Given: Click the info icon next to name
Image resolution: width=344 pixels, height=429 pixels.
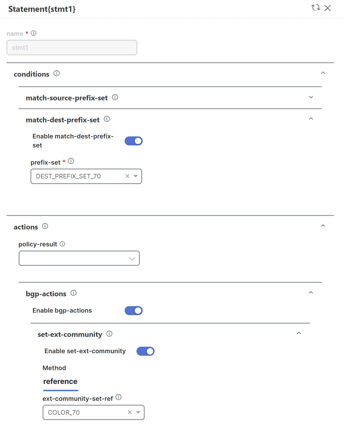Looking at the screenshot, I should [34, 33].
